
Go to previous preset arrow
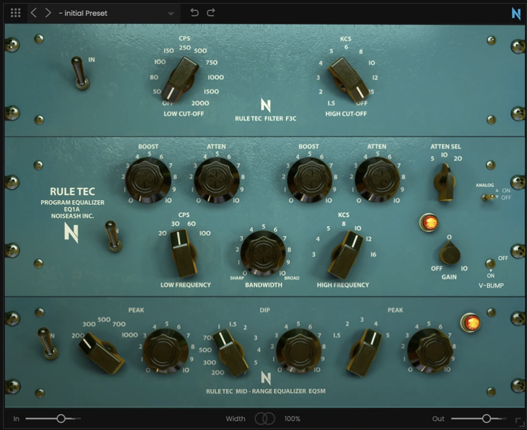coord(33,13)
